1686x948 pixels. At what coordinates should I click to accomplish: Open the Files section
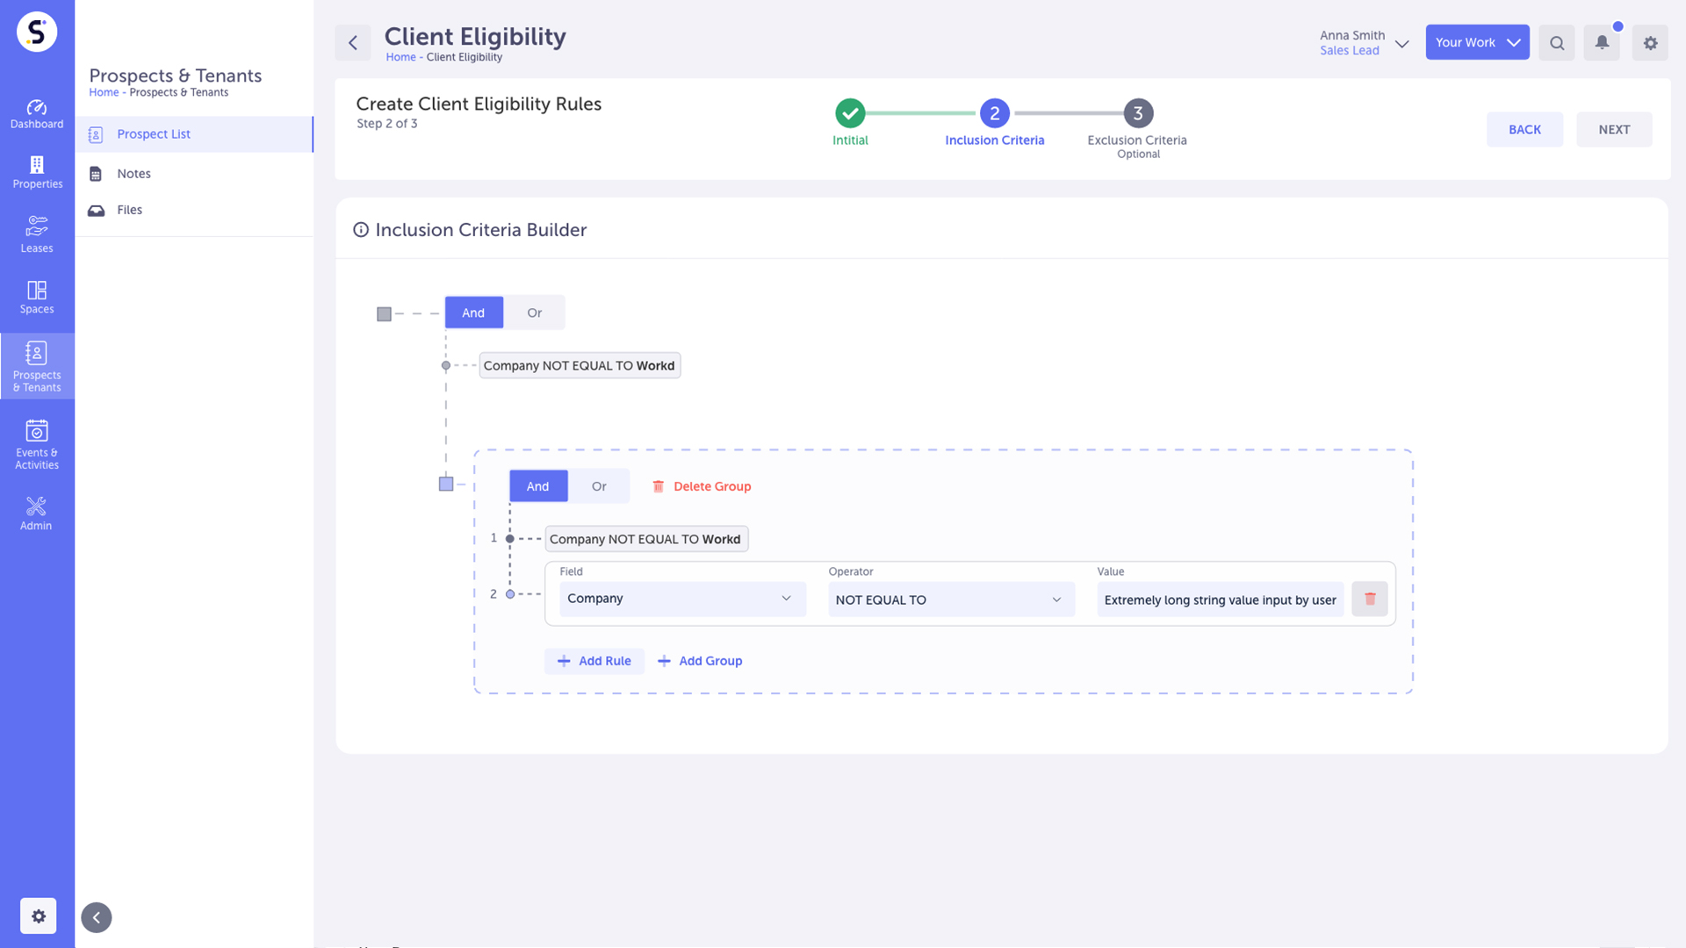(x=129, y=209)
